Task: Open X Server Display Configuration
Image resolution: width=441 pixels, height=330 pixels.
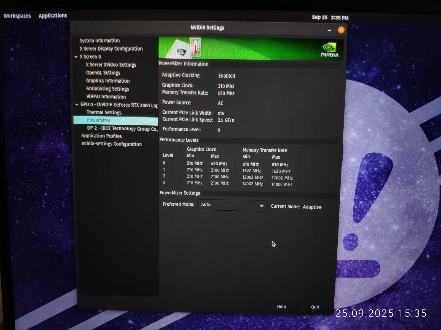Action: (x=111, y=49)
